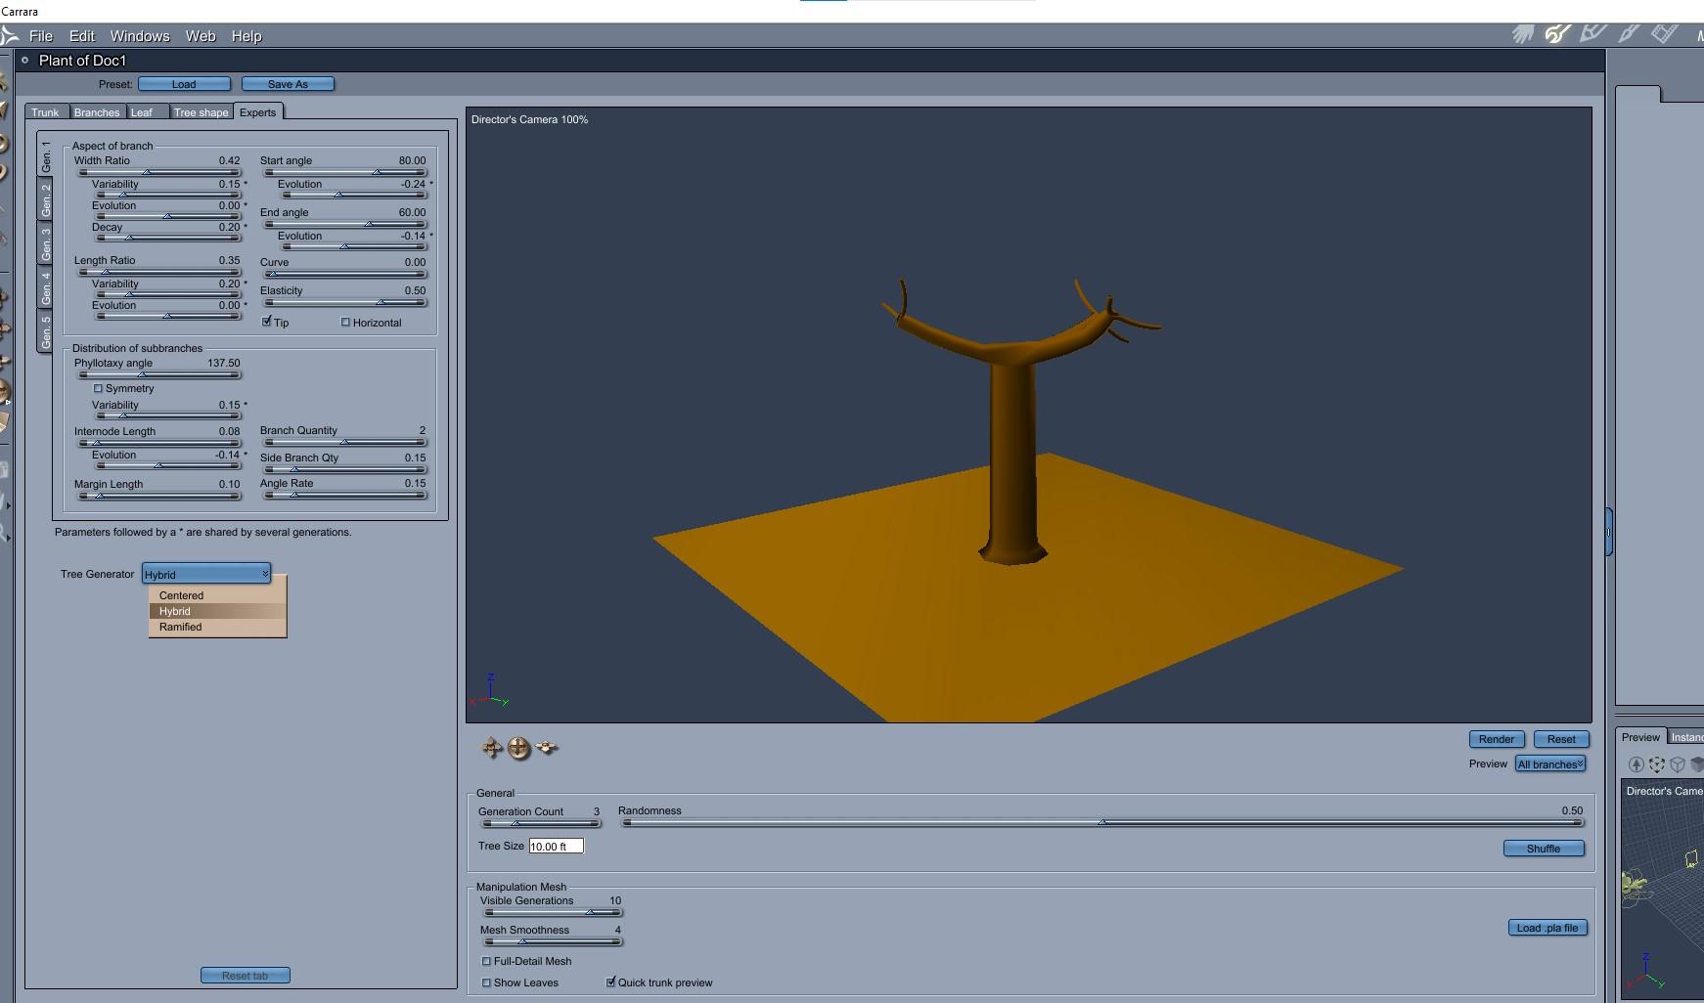Click the Length Ratio slider
Screen dimensions: 1704x1003
159,272
